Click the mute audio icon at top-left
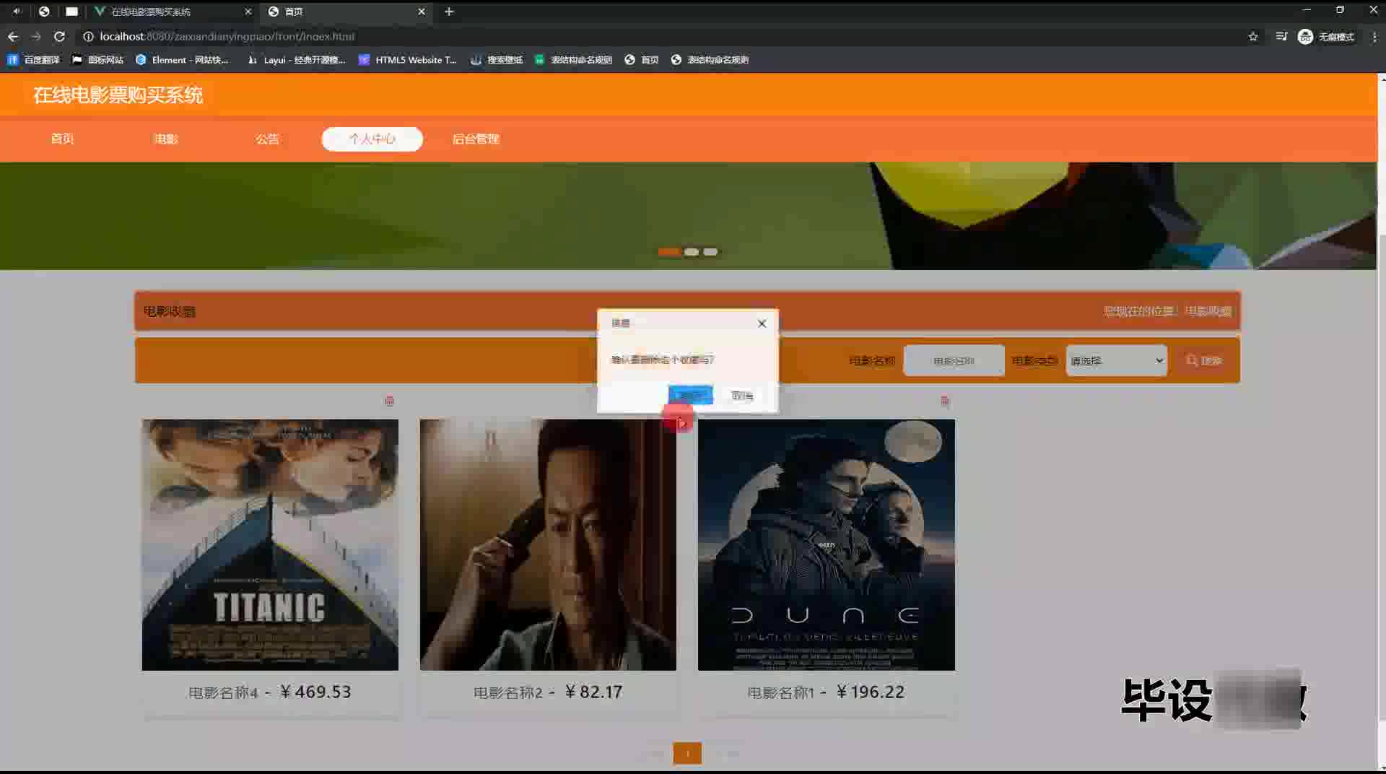 17,12
